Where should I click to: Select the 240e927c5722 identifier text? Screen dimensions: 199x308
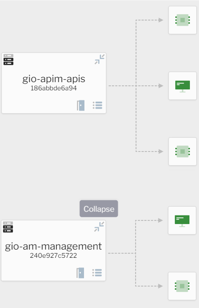pyautogui.click(x=53, y=256)
